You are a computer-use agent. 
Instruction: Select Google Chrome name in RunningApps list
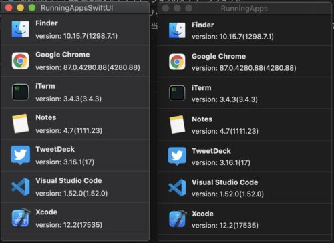click(219, 57)
